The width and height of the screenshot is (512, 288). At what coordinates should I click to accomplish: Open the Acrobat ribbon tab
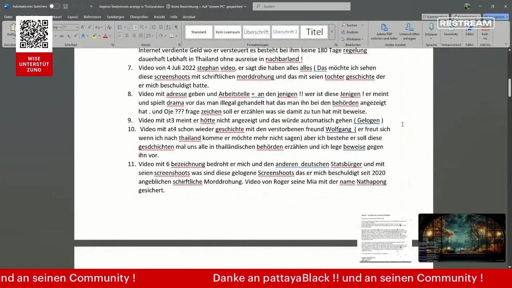[189, 17]
